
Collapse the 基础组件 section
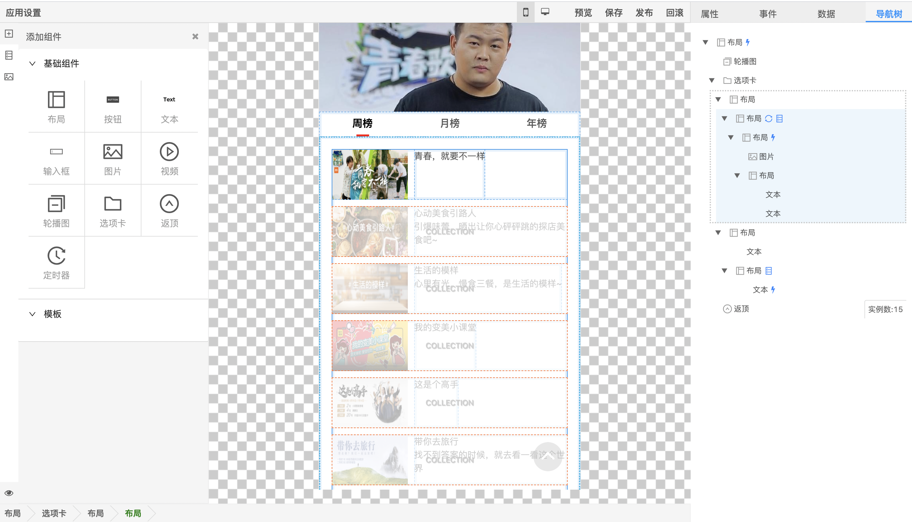pyautogui.click(x=32, y=64)
